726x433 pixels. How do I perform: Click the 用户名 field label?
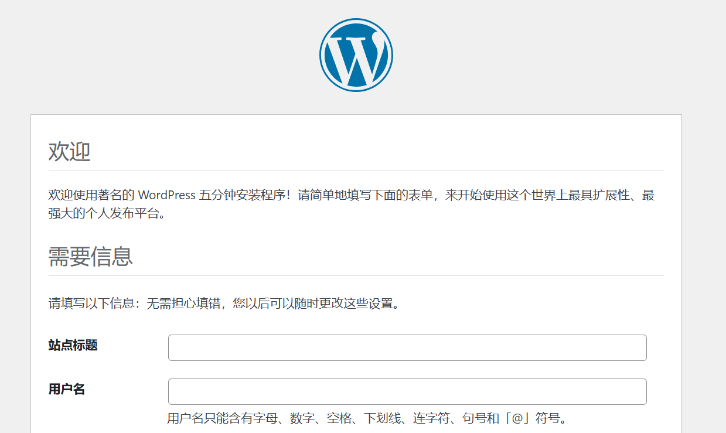(67, 389)
